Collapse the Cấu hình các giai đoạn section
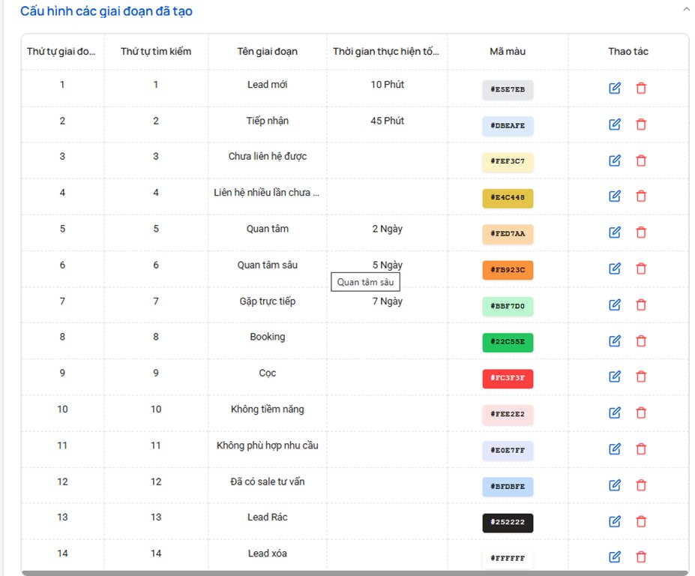 pos(687,9)
